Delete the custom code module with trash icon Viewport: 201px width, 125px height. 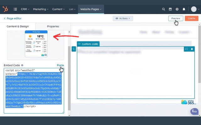click(x=192, y=49)
